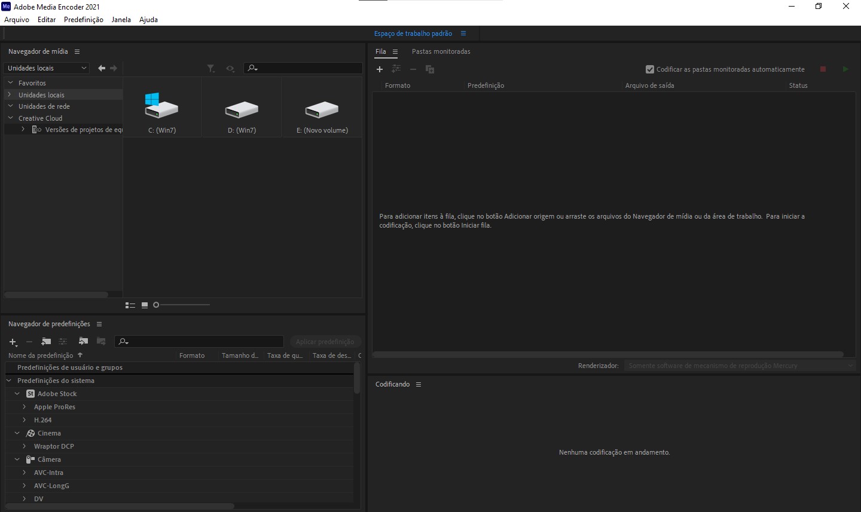Switch media browser to list view
Viewport: 861px width, 512px height.
130,305
